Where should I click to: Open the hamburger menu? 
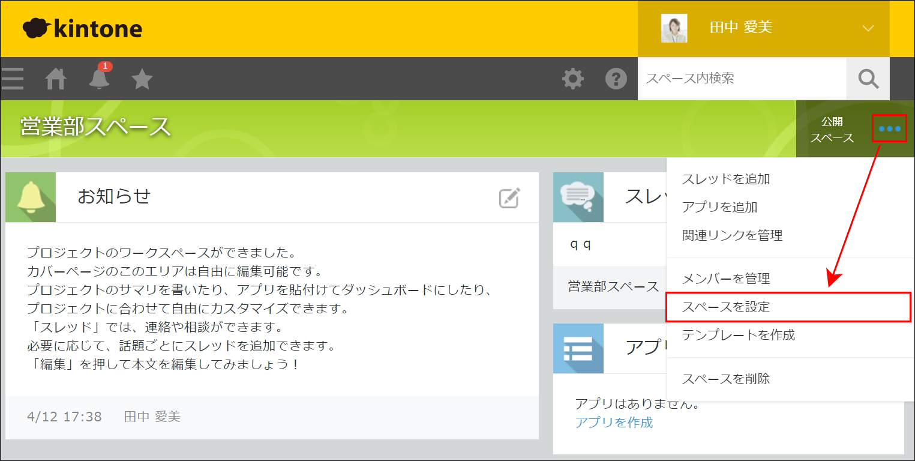(12, 78)
